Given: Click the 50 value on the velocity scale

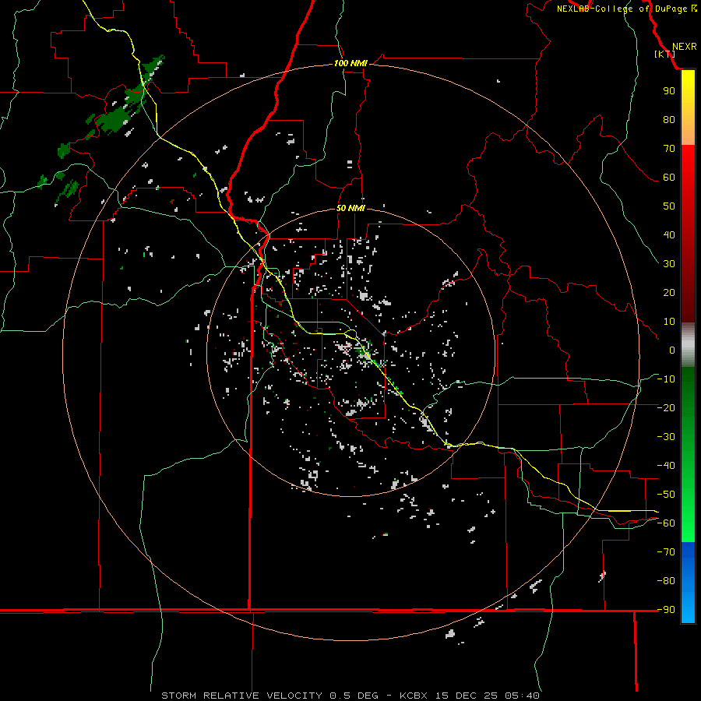Looking at the screenshot, I should [x=669, y=206].
